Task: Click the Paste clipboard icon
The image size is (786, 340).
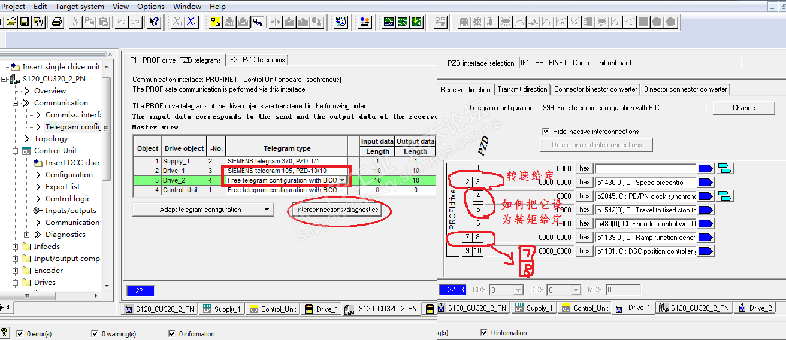Action: point(103,22)
